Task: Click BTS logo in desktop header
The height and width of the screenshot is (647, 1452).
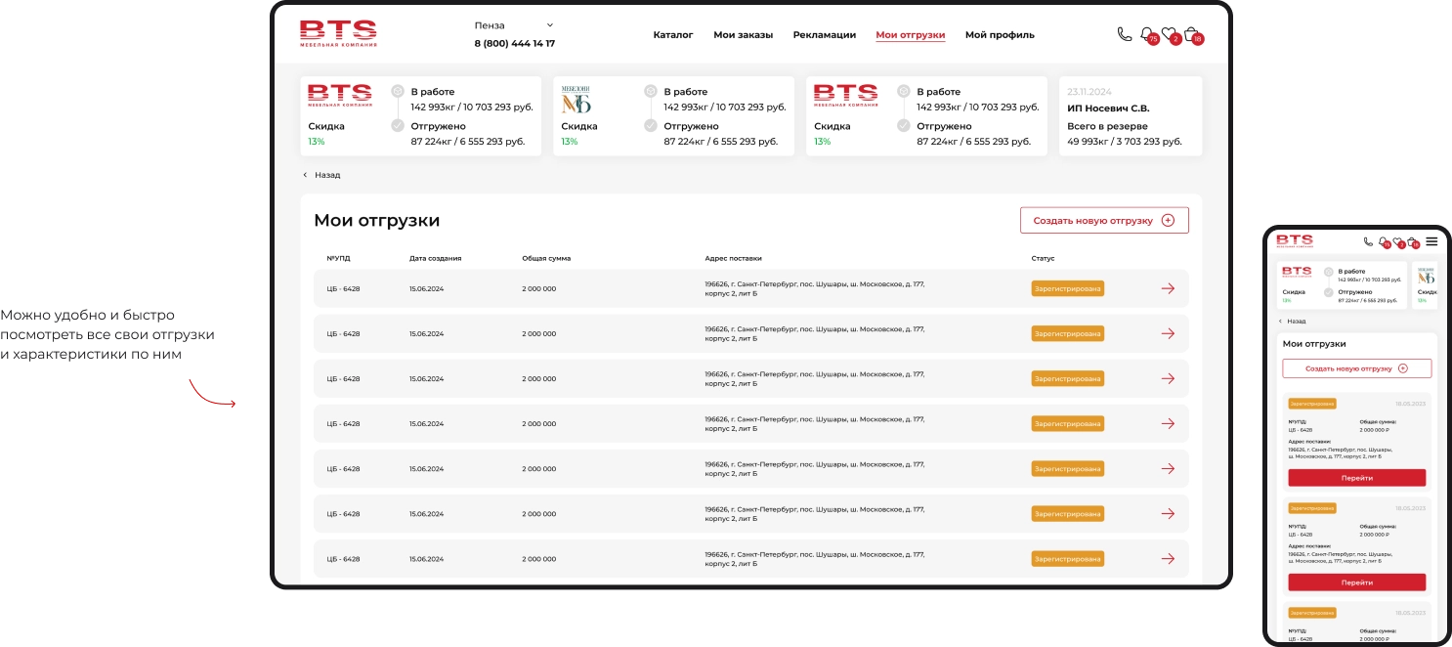Action: (338, 33)
